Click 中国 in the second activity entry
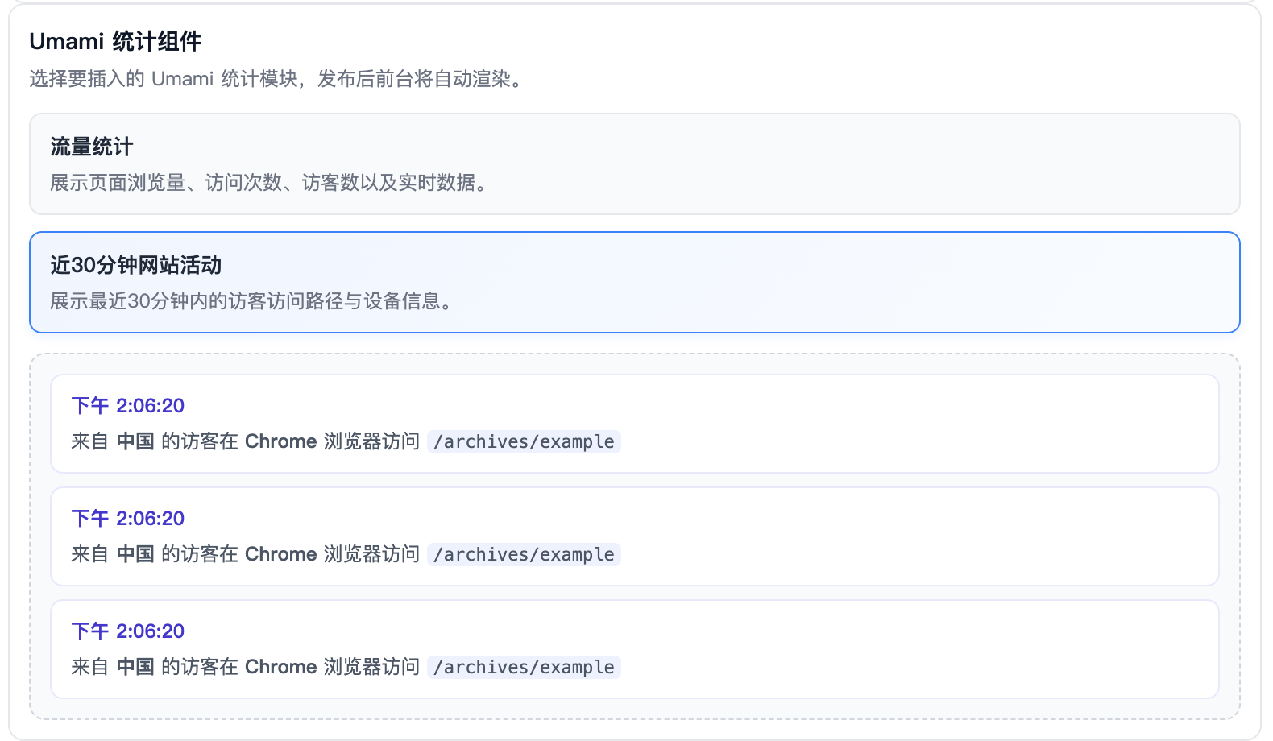 tap(135, 554)
